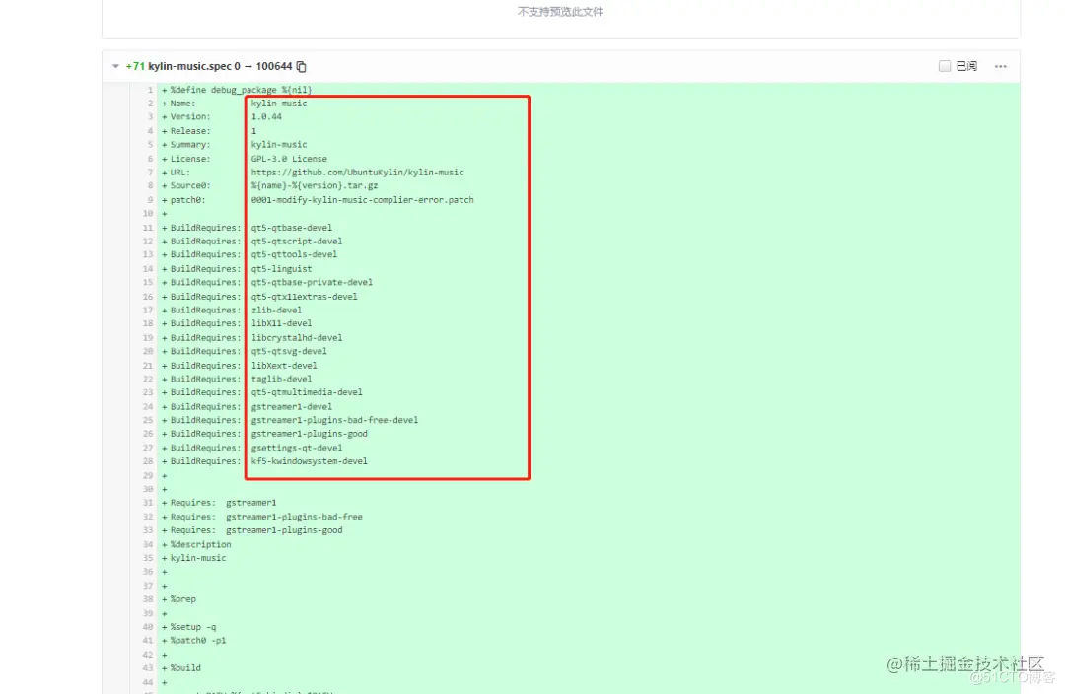Click the %prep line
The height and width of the screenshot is (694, 1065).
[x=178, y=599]
